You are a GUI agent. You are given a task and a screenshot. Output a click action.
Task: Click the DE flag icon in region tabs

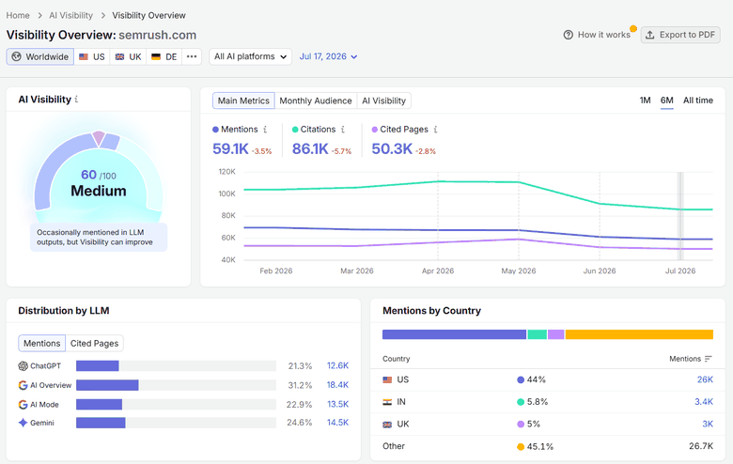(x=156, y=56)
